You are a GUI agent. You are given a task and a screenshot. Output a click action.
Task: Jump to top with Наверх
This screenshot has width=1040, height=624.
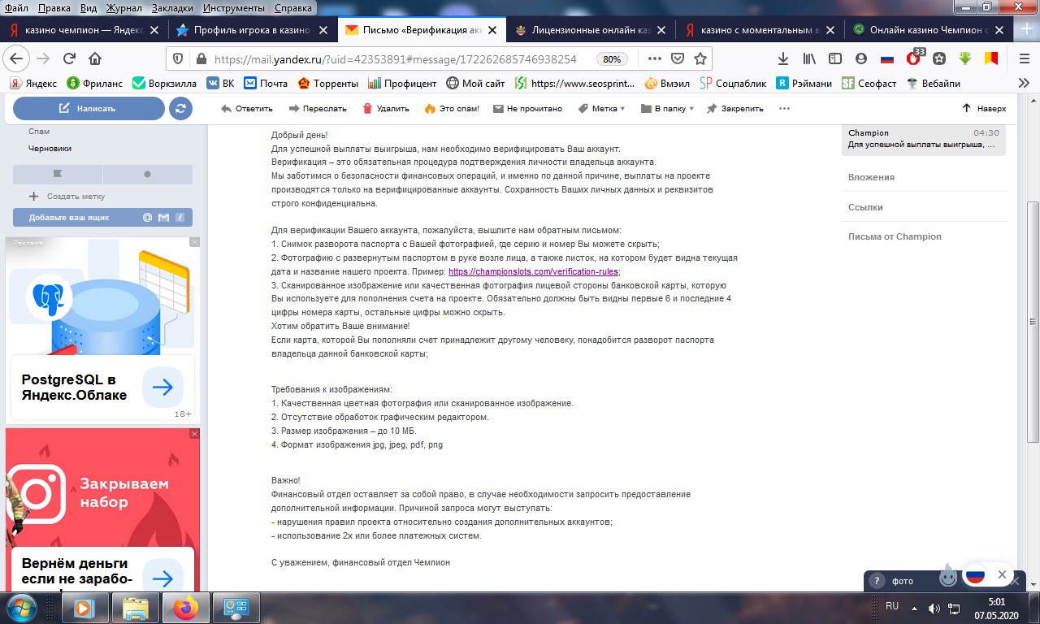click(x=984, y=108)
